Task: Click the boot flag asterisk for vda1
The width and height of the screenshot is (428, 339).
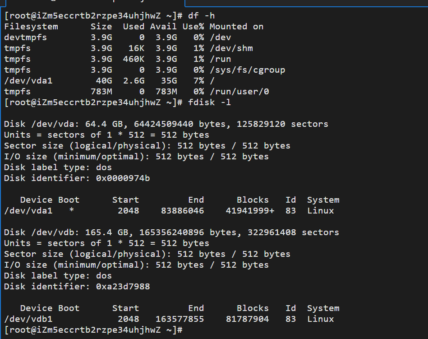Action: (71, 210)
